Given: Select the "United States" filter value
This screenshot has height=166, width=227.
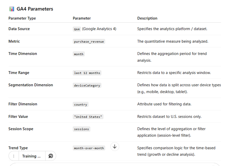Looking at the screenshot, I should coord(89,117).
